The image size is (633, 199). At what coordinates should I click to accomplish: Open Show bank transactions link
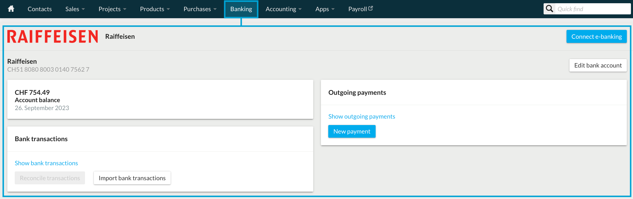point(46,163)
